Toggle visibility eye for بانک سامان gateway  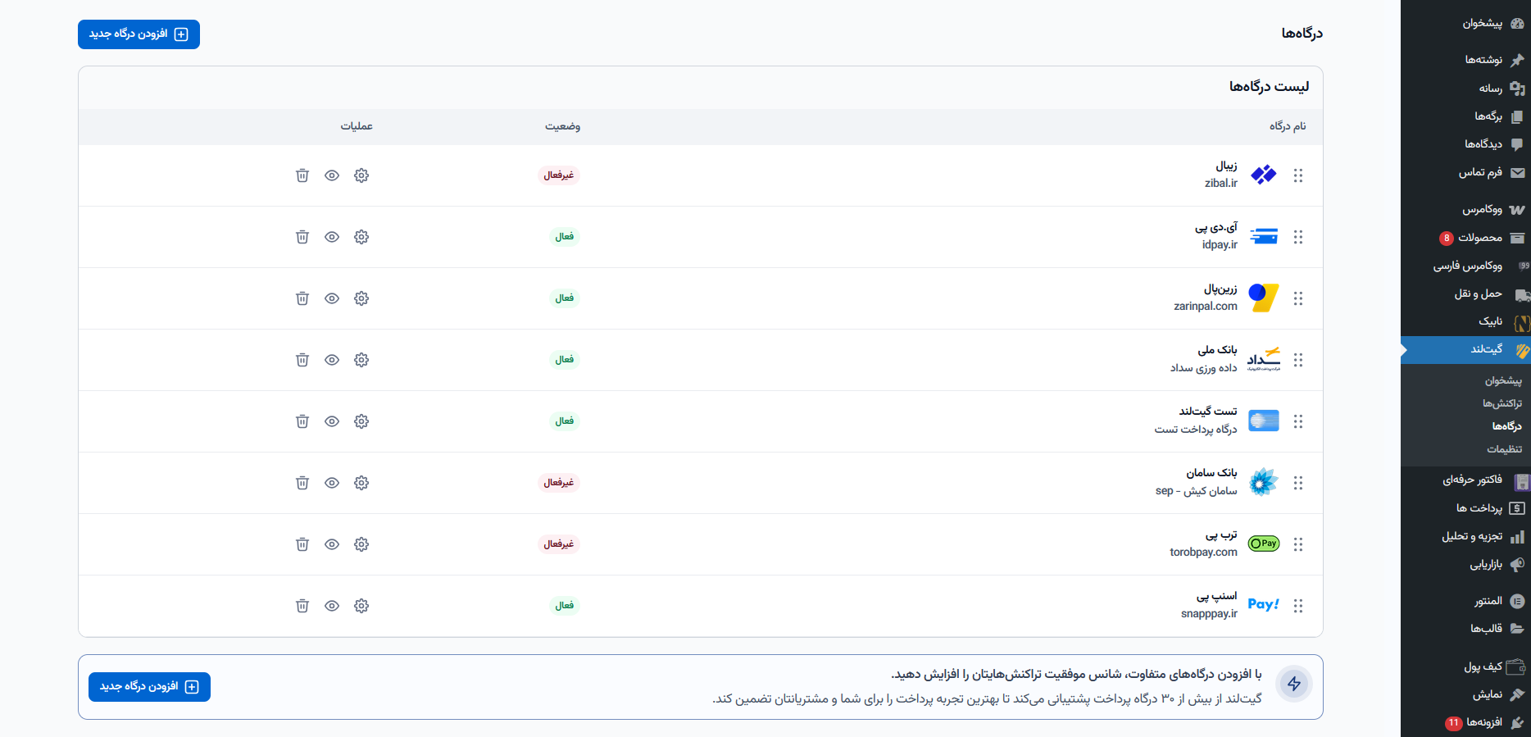332,483
